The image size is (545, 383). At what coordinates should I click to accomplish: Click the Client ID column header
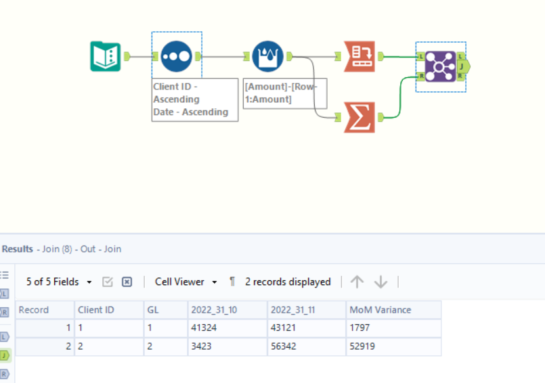[108, 310]
